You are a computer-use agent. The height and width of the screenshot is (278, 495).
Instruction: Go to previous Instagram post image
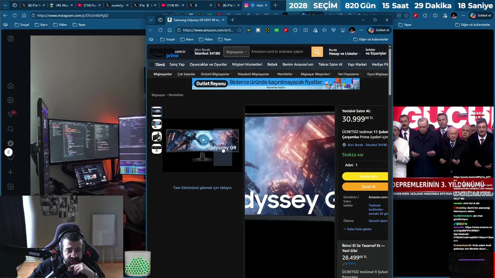pyautogui.click(x=9, y=152)
